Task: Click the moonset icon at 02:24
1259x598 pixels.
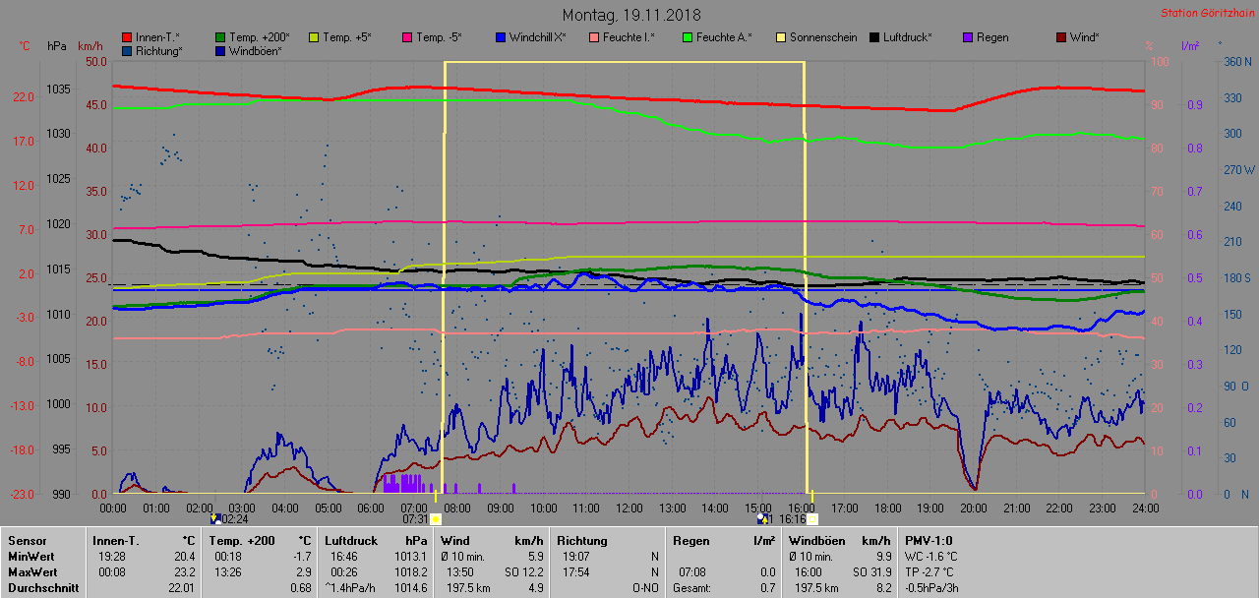Action: point(216,518)
